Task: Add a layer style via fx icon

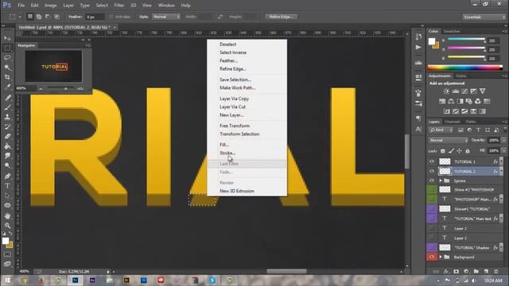Action: 446,272
